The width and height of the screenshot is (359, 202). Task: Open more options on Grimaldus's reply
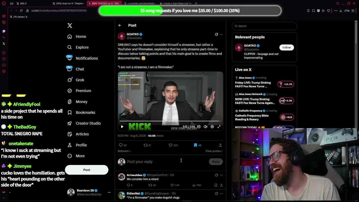pyautogui.click(x=221, y=175)
